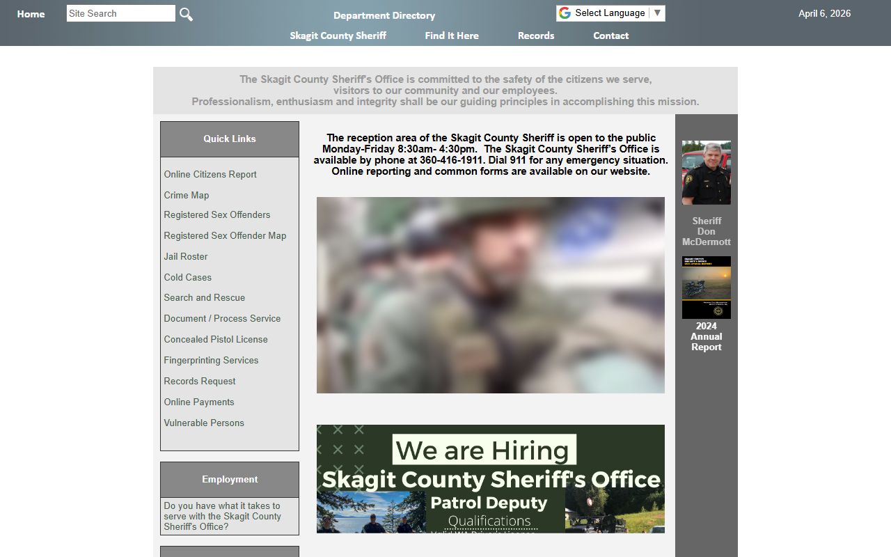The image size is (891, 557).
Task: Click the April 6, 2026 date text
Action: click(x=824, y=13)
